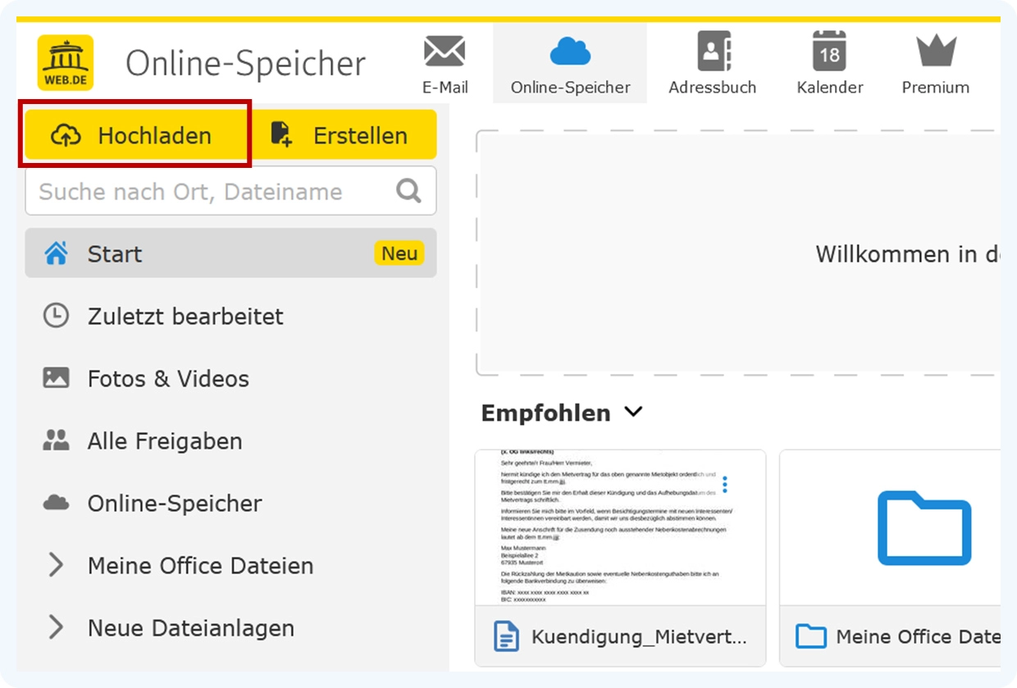Open Fotos & Videos via its picture icon

point(57,378)
